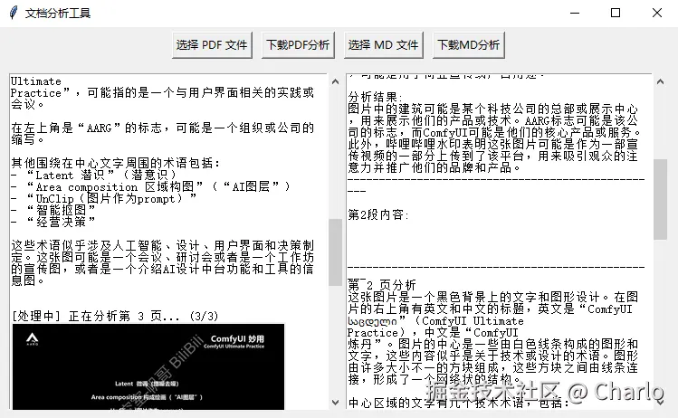This screenshot has height=418, width=678.
Task: Click the 选择 MD 文件 button
Action: click(x=384, y=45)
